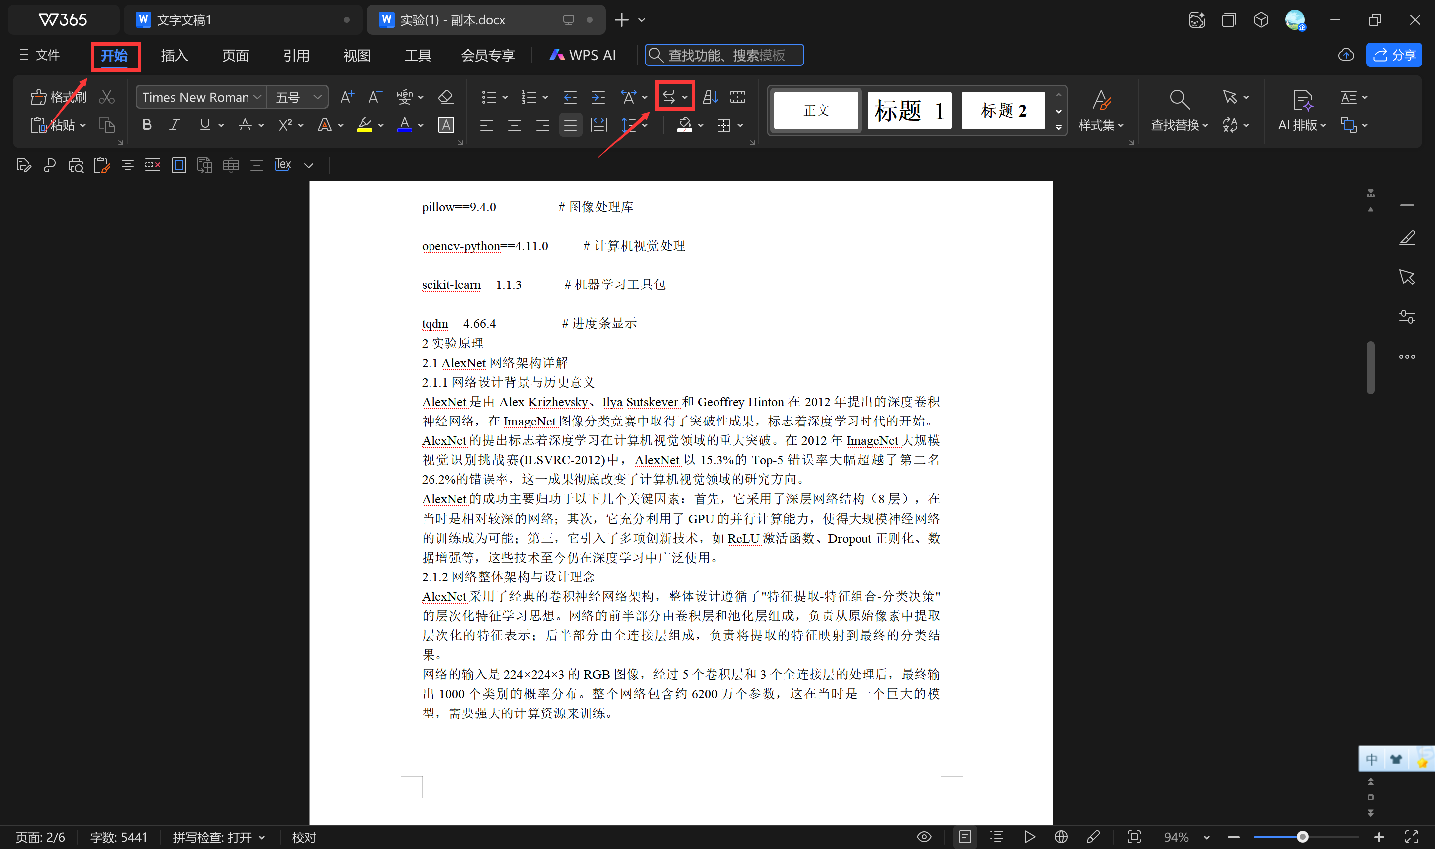Toggle italic formatting

[174, 125]
